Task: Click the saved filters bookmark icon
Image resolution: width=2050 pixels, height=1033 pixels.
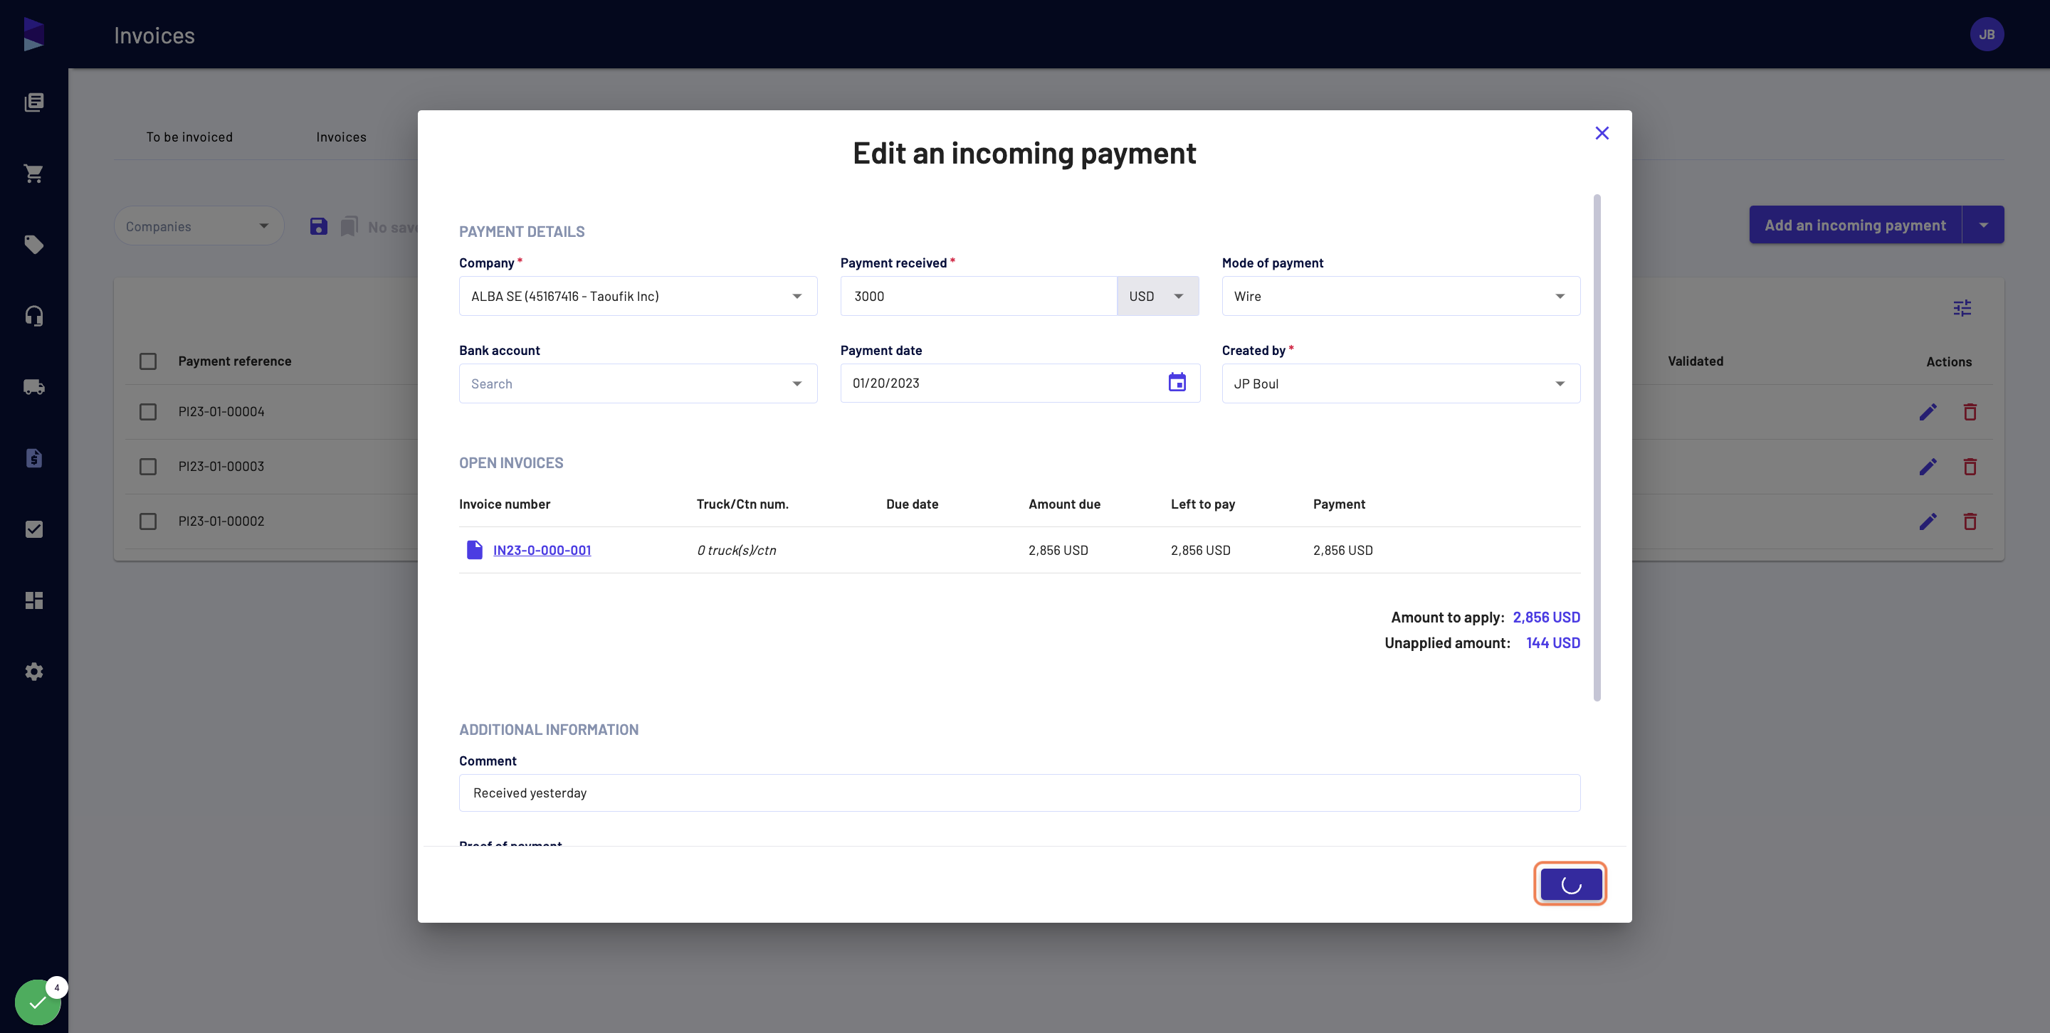Action: tap(349, 227)
